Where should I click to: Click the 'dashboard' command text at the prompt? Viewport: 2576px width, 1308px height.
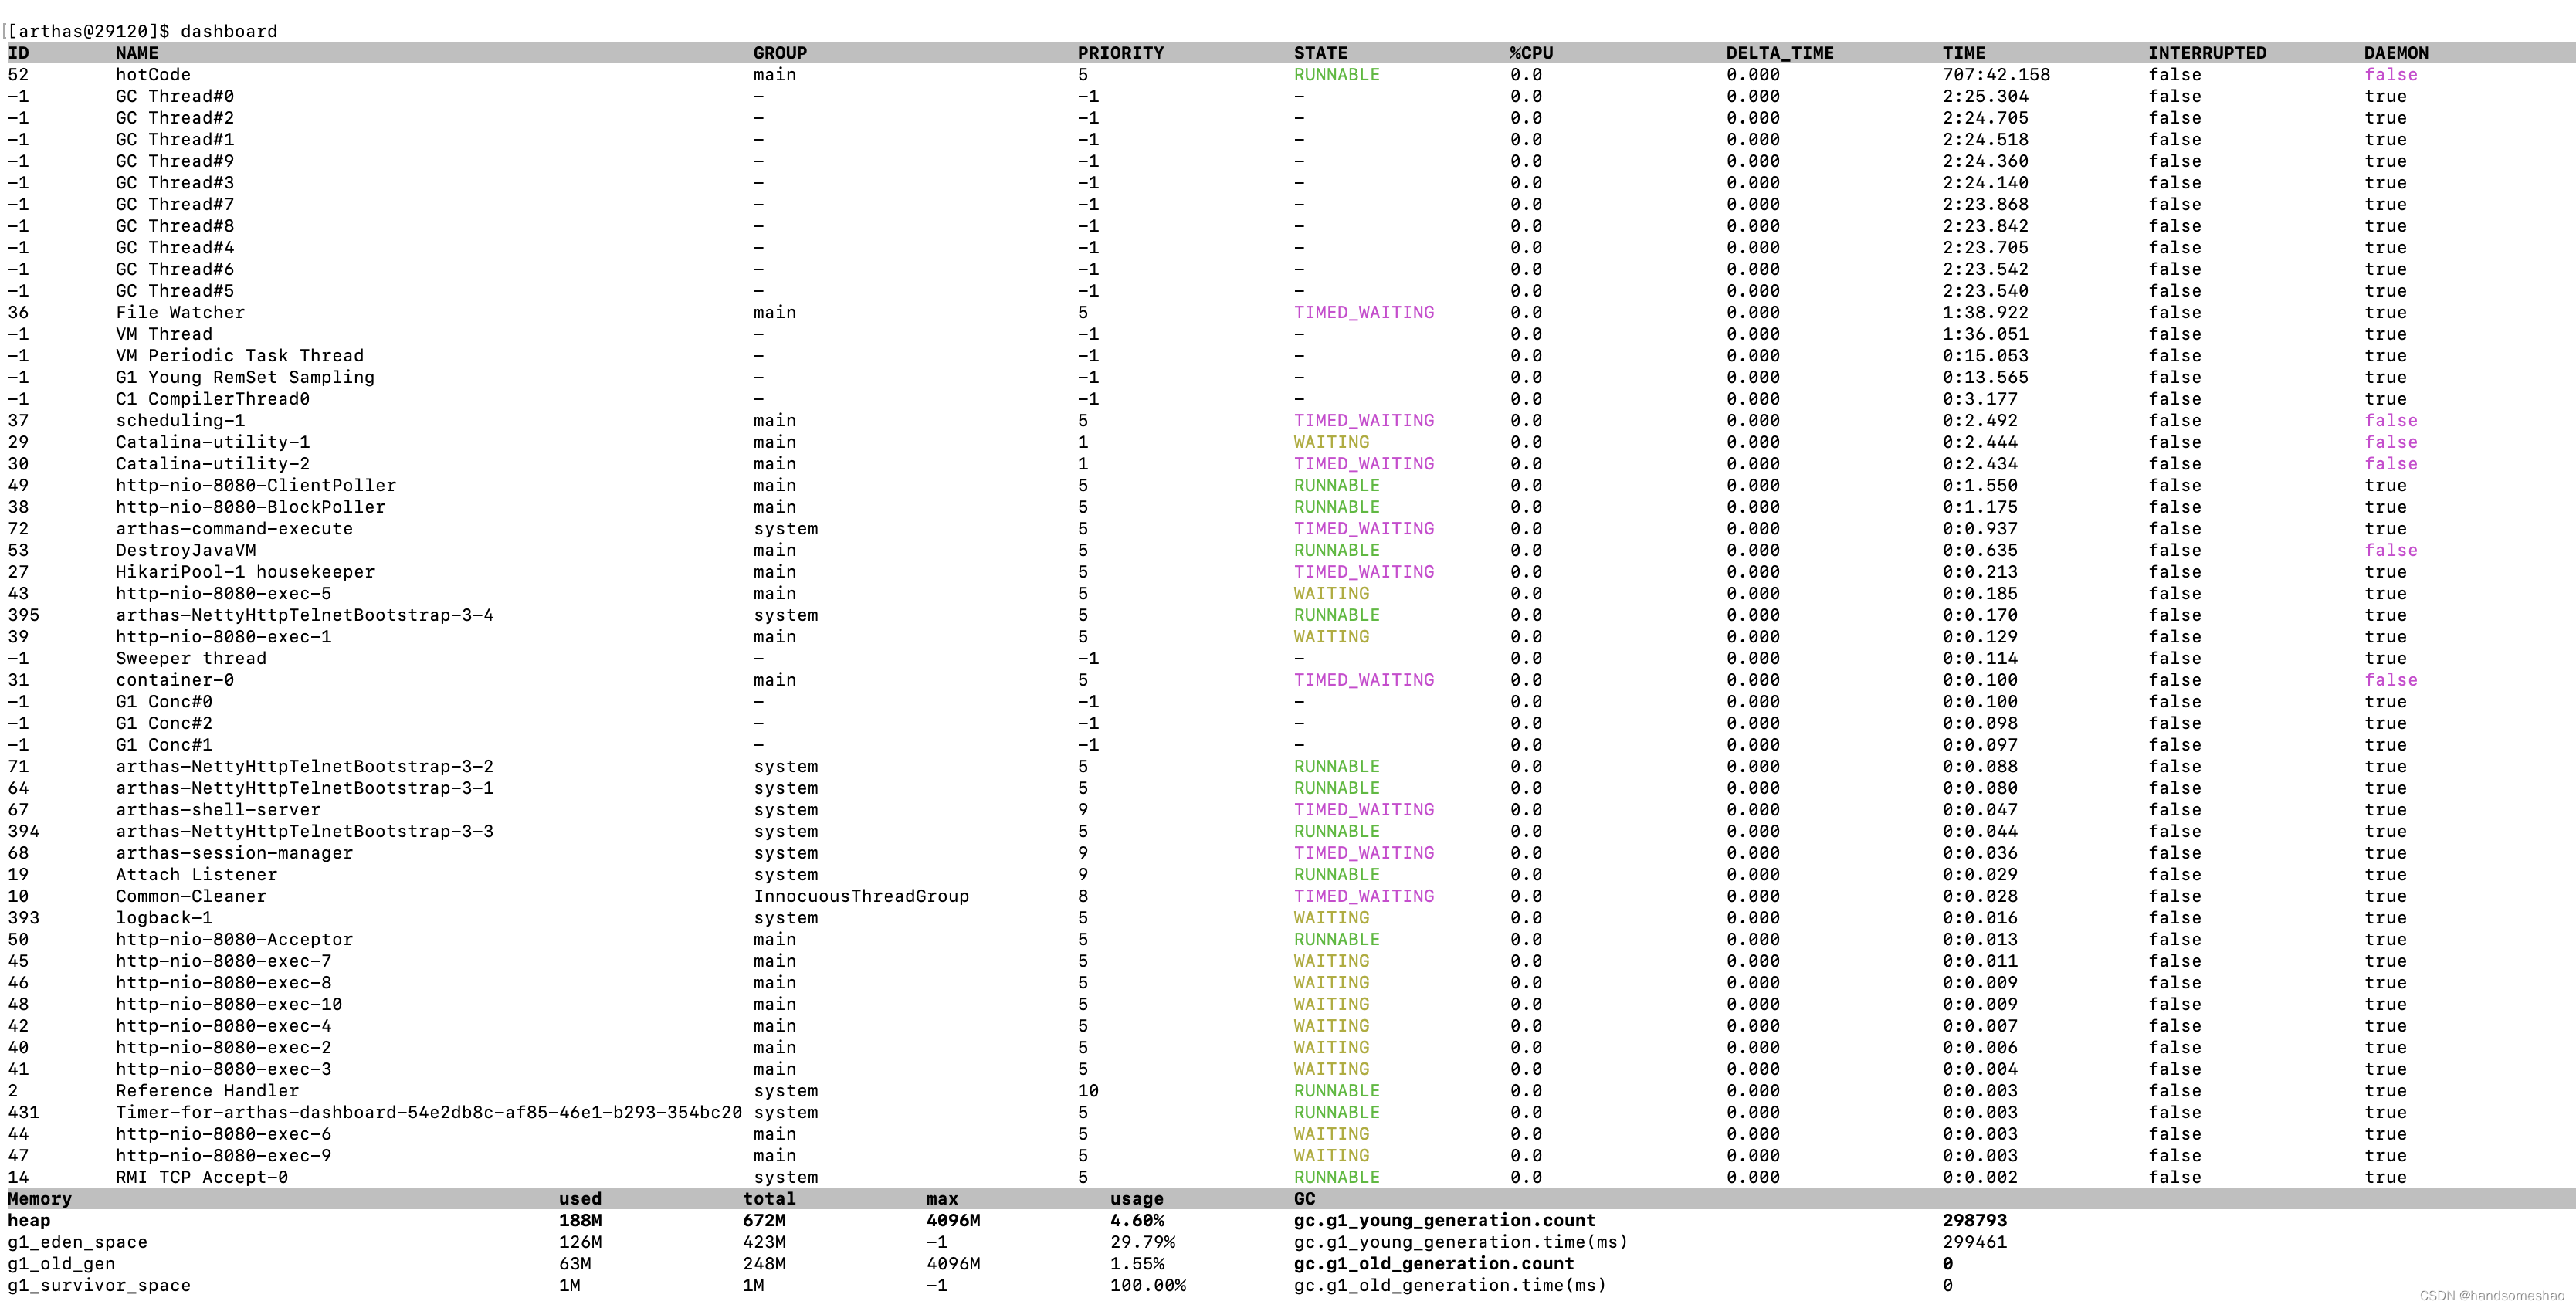229,31
